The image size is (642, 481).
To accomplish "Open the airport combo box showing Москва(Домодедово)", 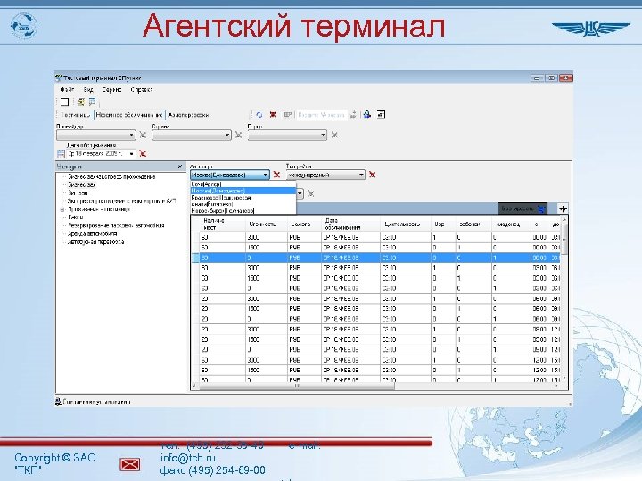I will point(230,175).
